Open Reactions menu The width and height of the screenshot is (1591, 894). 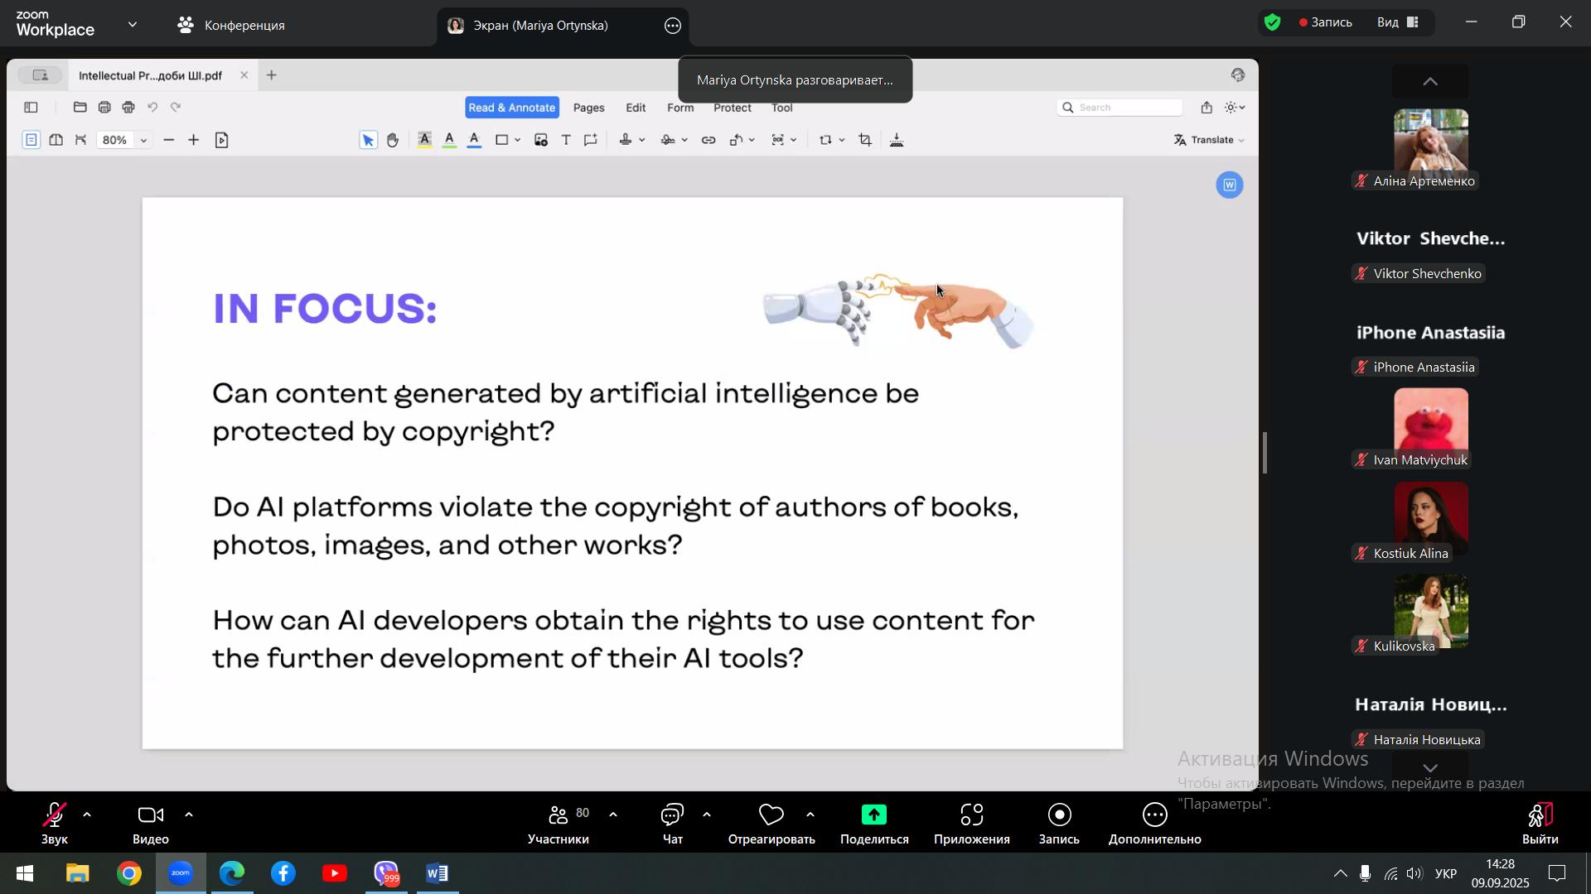[771, 825]
